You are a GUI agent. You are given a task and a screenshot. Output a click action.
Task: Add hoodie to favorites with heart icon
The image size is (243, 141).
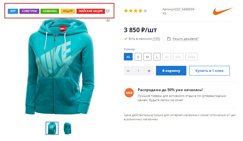point(108,11)
